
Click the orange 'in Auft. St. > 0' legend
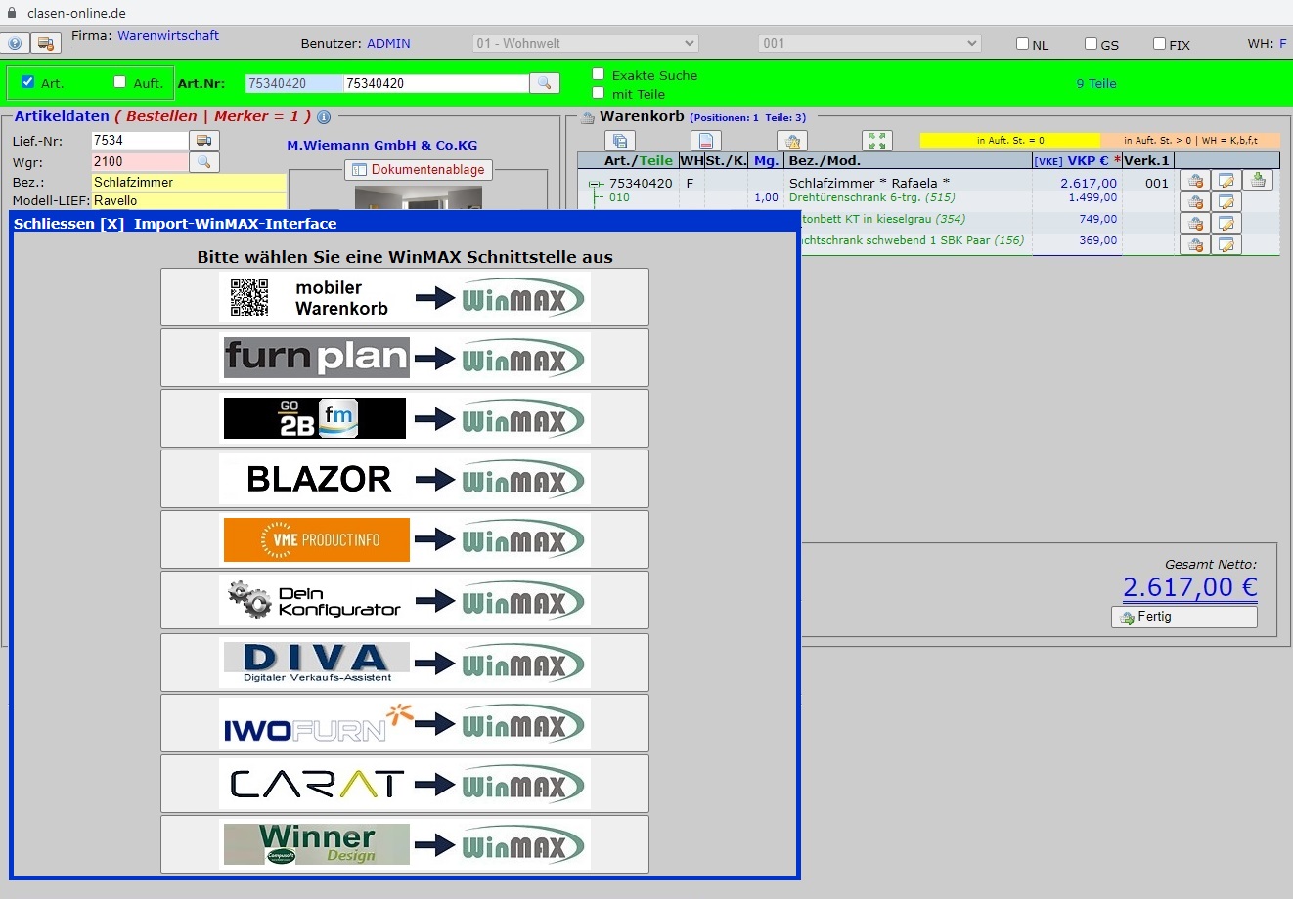[x=1190, y=141]
